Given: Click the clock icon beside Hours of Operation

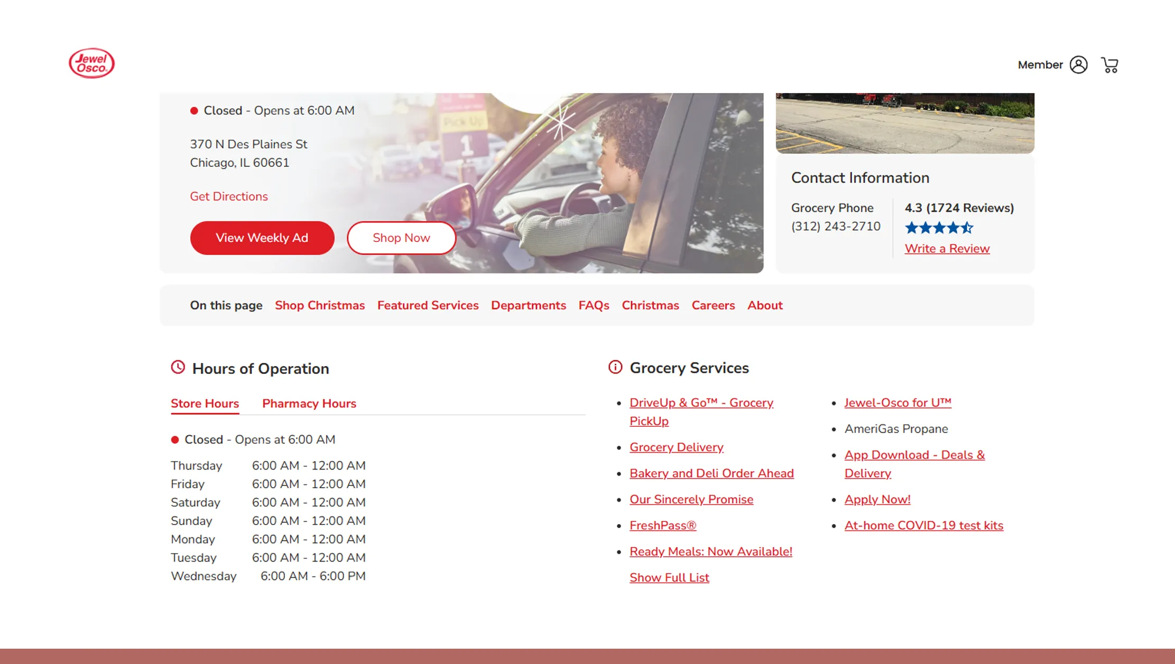Looking at the screenshot, I should point(178,367).
